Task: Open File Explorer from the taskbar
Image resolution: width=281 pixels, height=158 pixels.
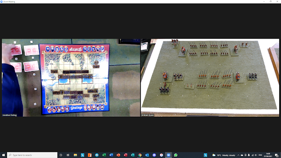Action: coord(75,155)
